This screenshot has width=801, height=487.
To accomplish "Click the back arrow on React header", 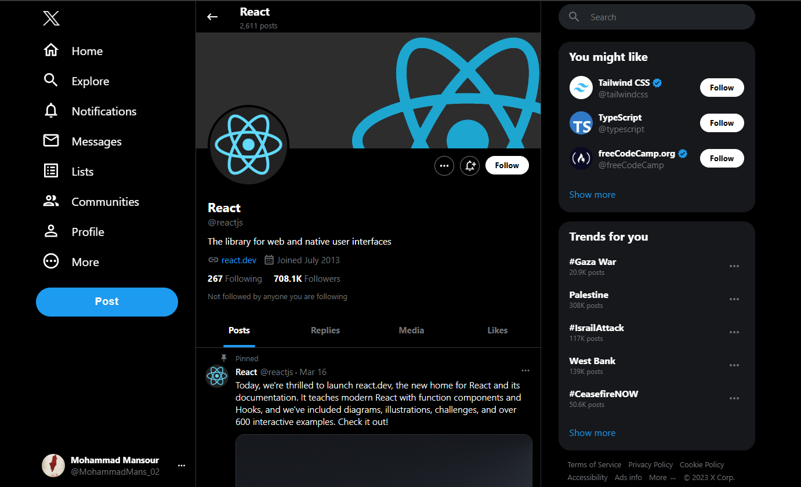I will tap(212, 17).
